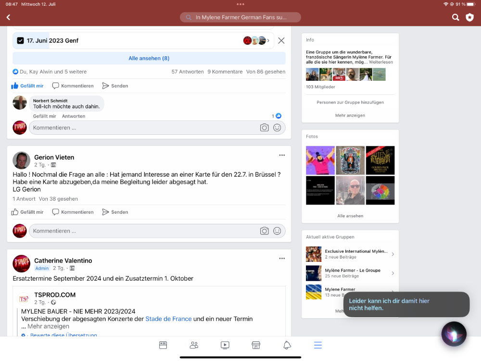Open the search magnifier icon at top right

coord(456,17)
